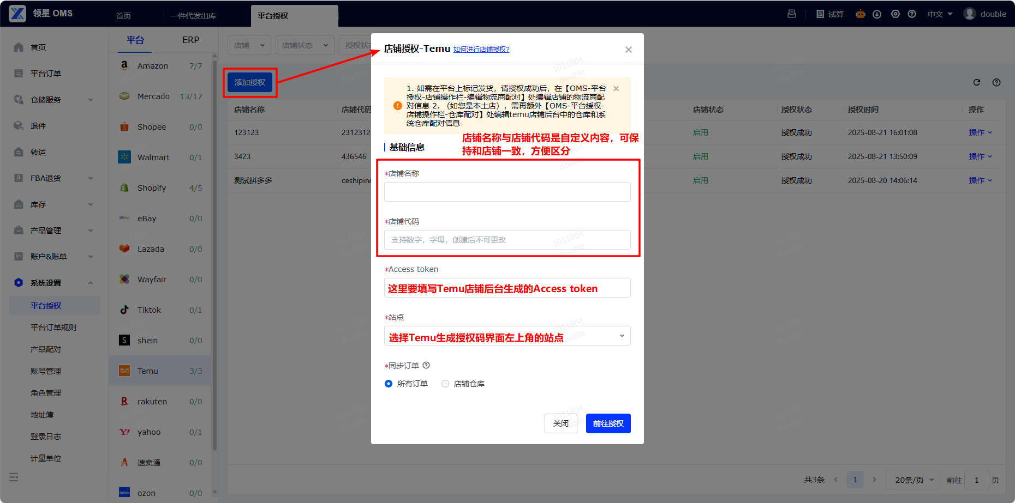Focus the 店铺名称 input field

507,192
